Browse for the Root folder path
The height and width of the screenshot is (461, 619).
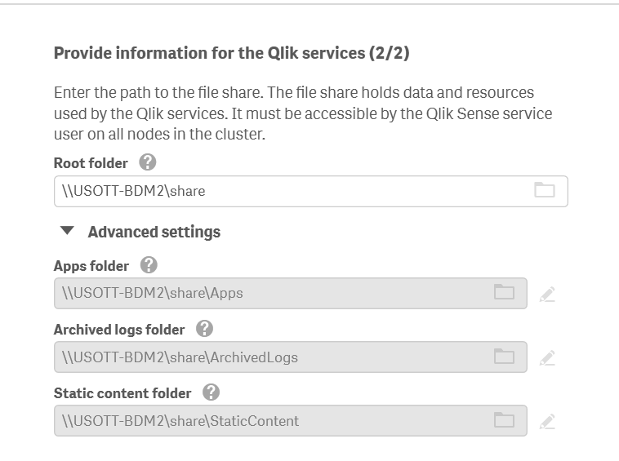(544, 191)
